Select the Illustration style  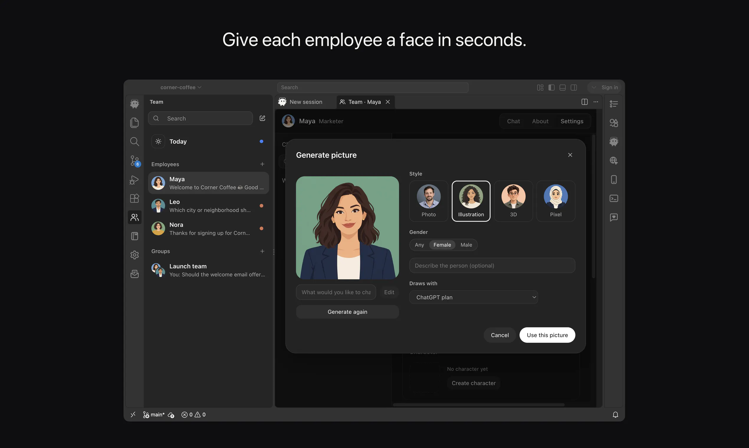(471, 201)
